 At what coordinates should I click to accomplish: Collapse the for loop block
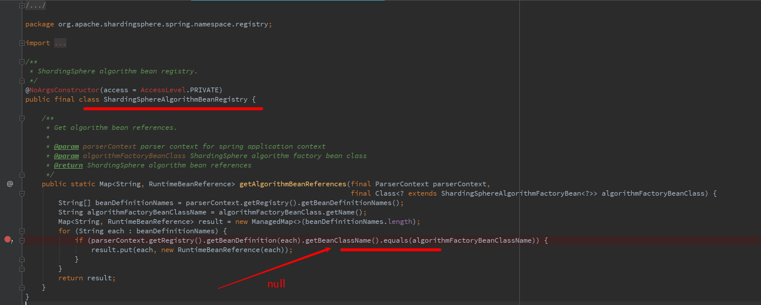coord(22,231)
